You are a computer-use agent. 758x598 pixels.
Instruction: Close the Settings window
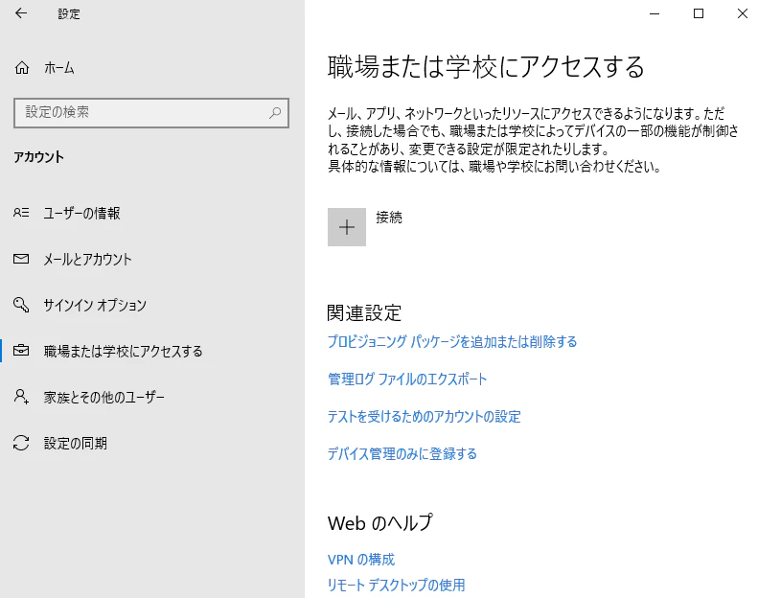click(743, 13)
